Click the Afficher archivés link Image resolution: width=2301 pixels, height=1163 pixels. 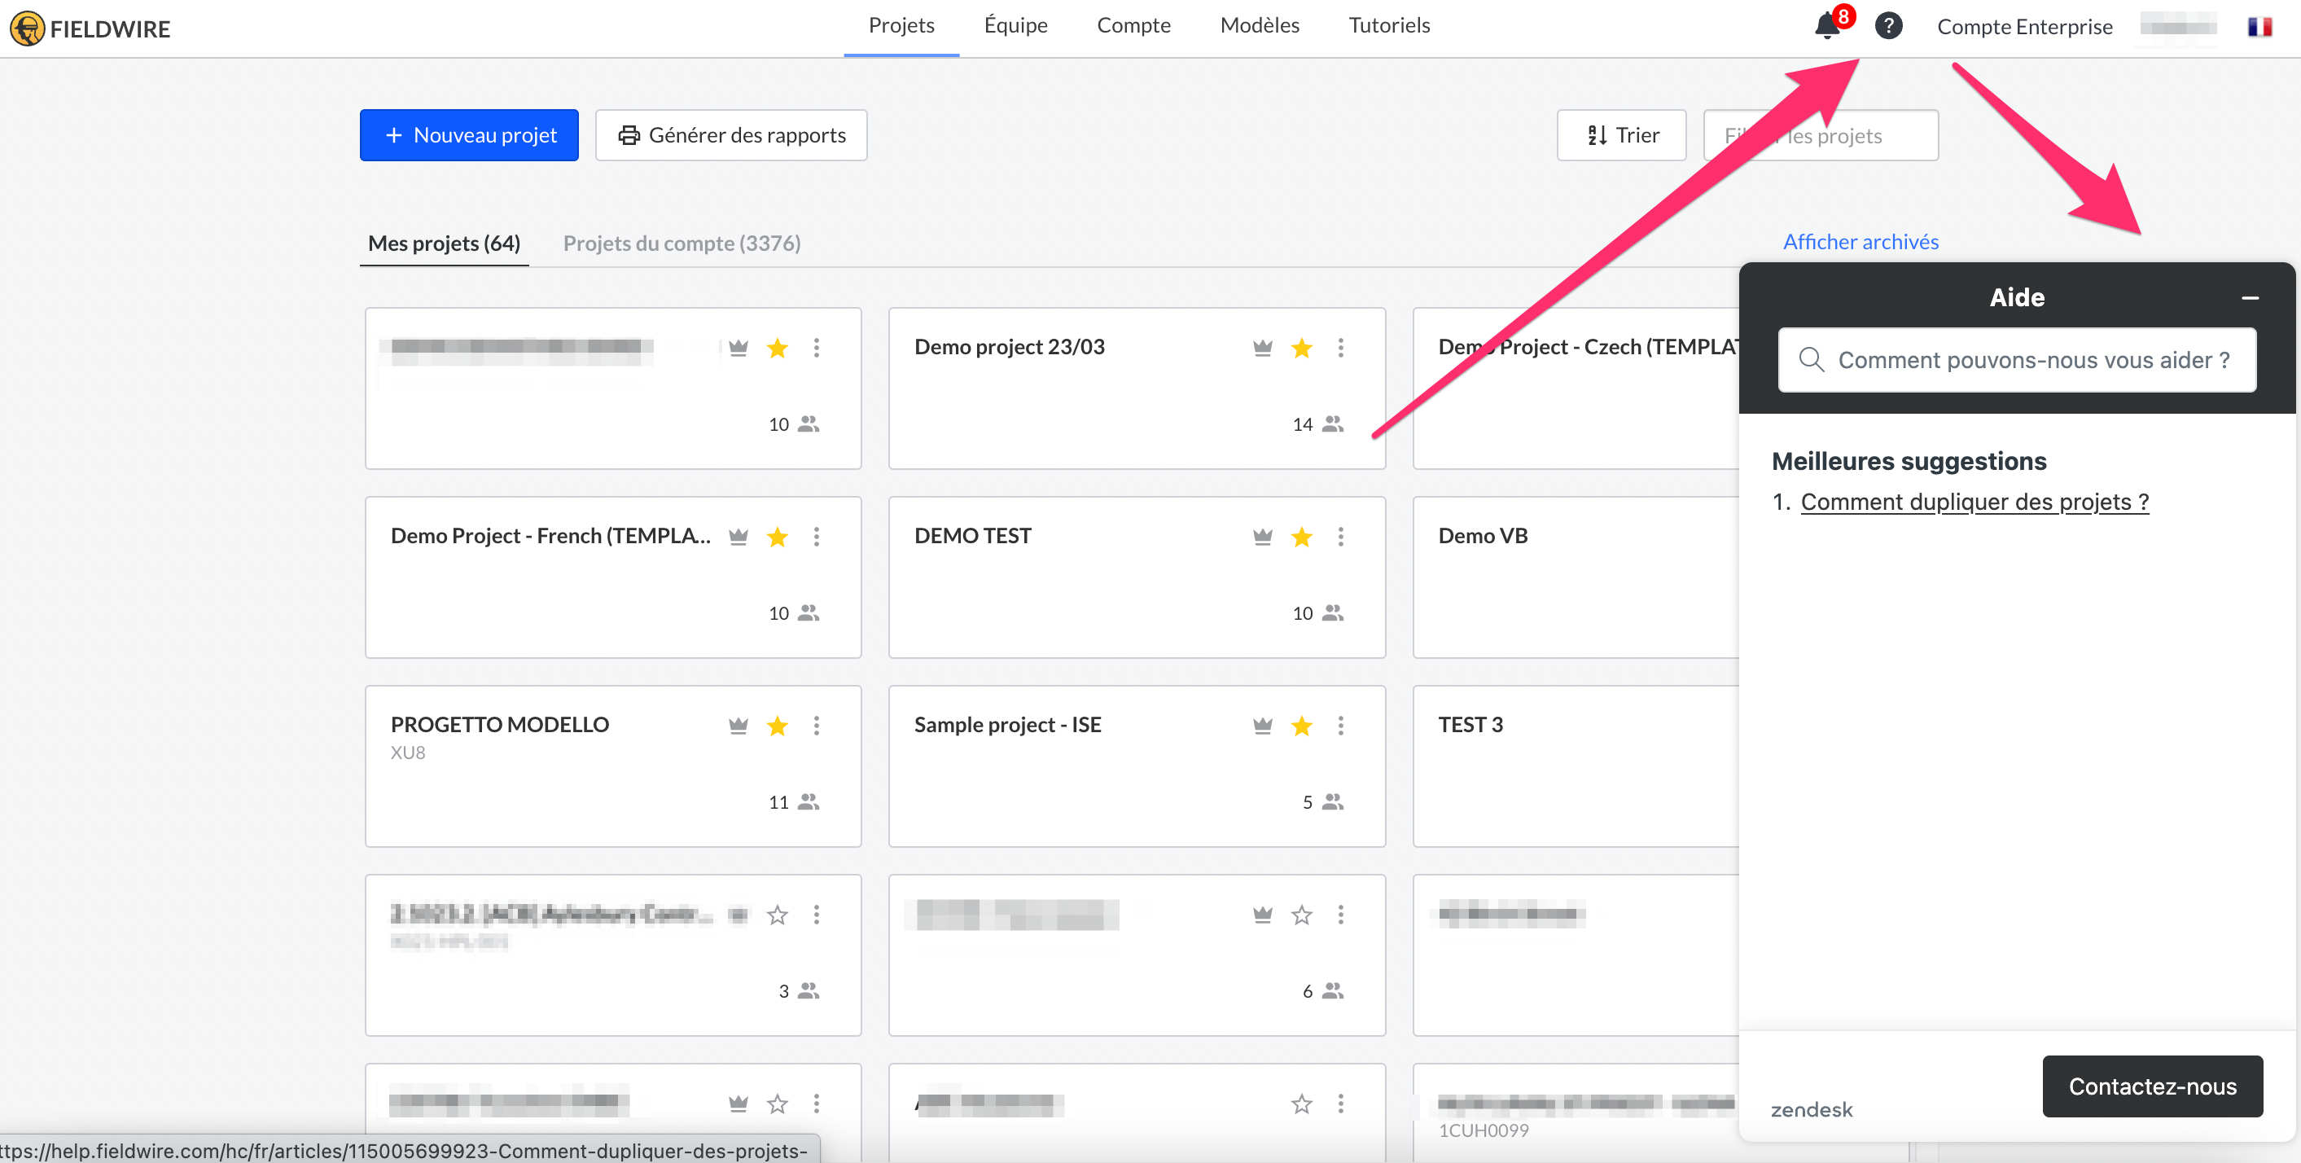pos(1861,241)
